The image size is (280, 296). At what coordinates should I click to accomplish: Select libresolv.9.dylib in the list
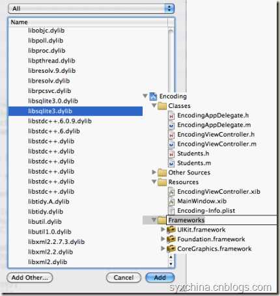point(52,71)
